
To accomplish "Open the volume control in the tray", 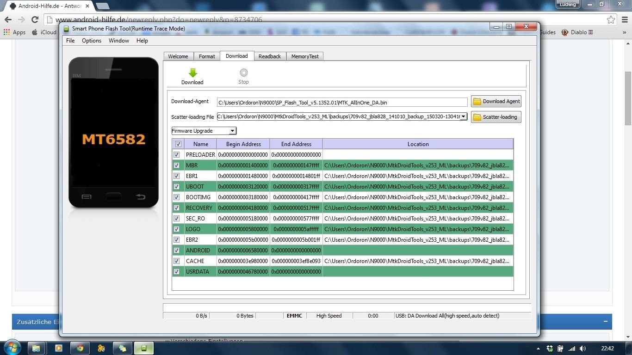I will pos(582,349).
